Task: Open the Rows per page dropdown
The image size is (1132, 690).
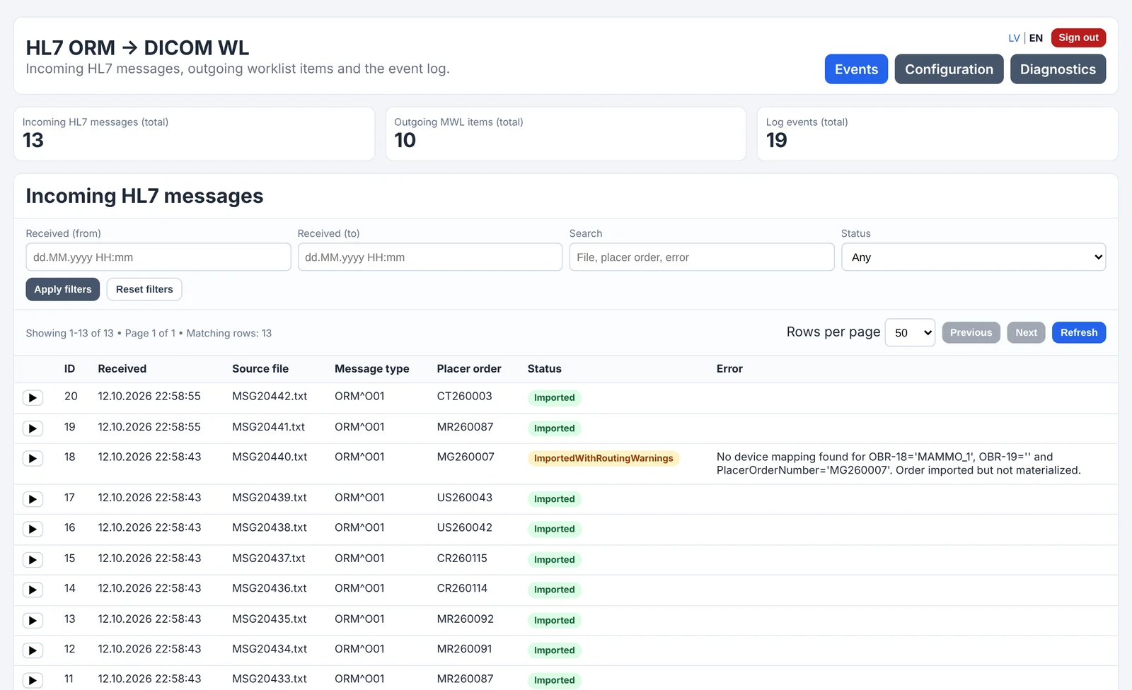Action: pyautogui.click(x=910, y=333)
